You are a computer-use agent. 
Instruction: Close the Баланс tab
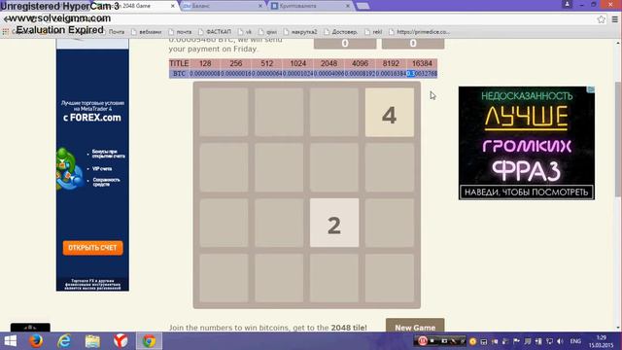(x=260, y=6)
